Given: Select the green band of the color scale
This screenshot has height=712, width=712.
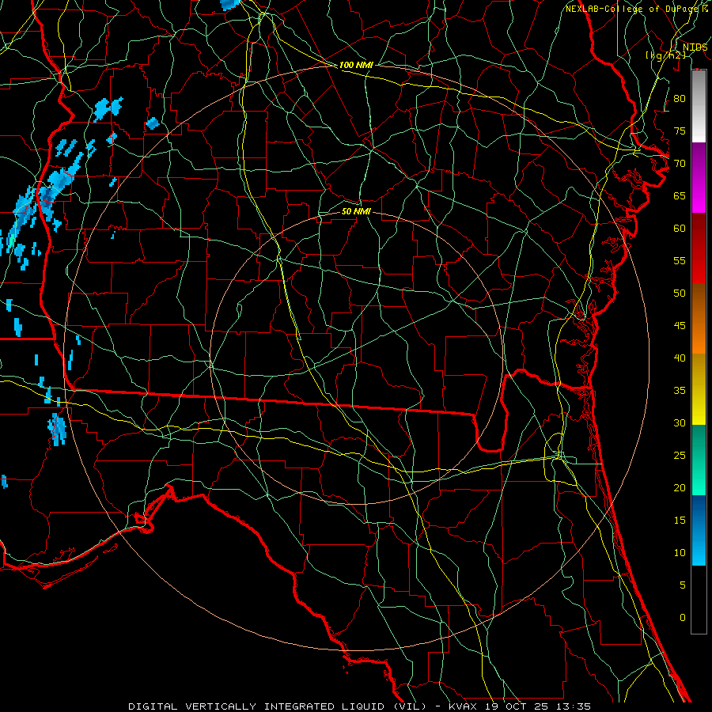Looking at the screenshot, I should tap(699, 460).
